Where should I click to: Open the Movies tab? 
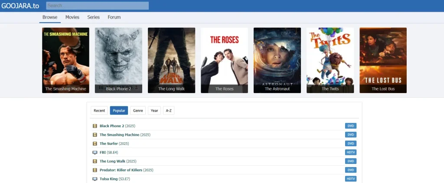coord(72,17)
